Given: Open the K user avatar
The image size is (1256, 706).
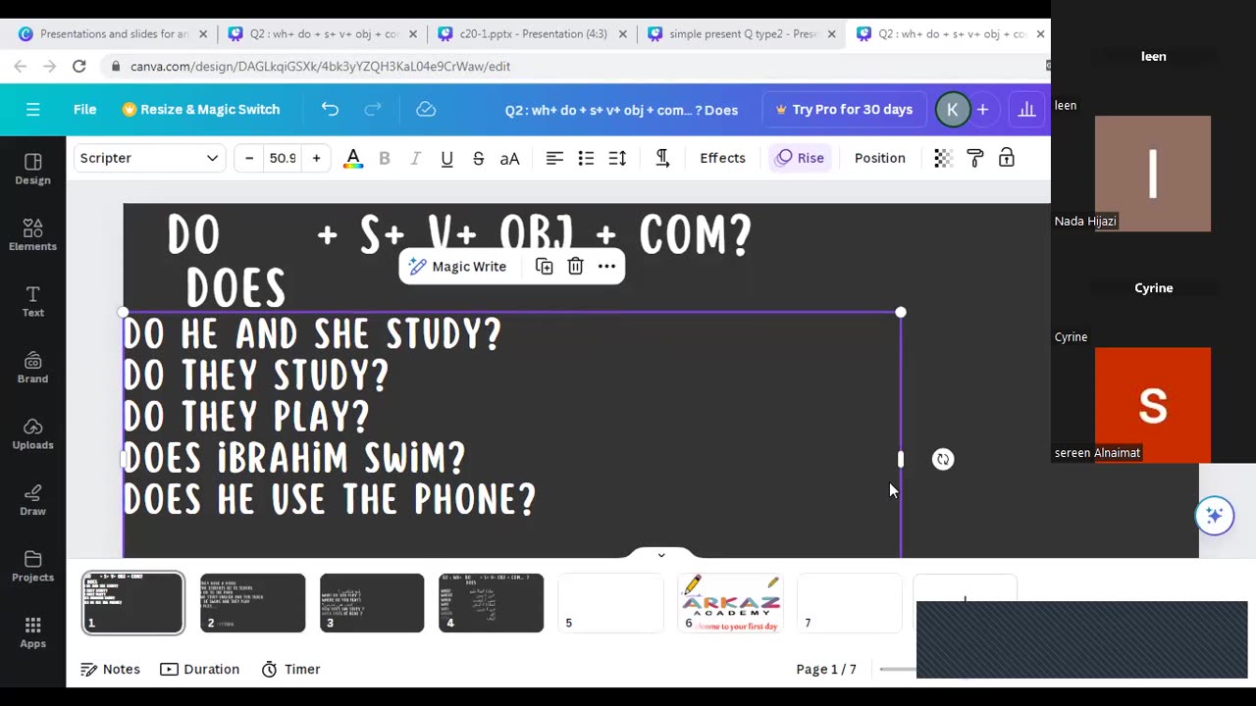Looking at the screenshot, I should (x=952, y=110).
